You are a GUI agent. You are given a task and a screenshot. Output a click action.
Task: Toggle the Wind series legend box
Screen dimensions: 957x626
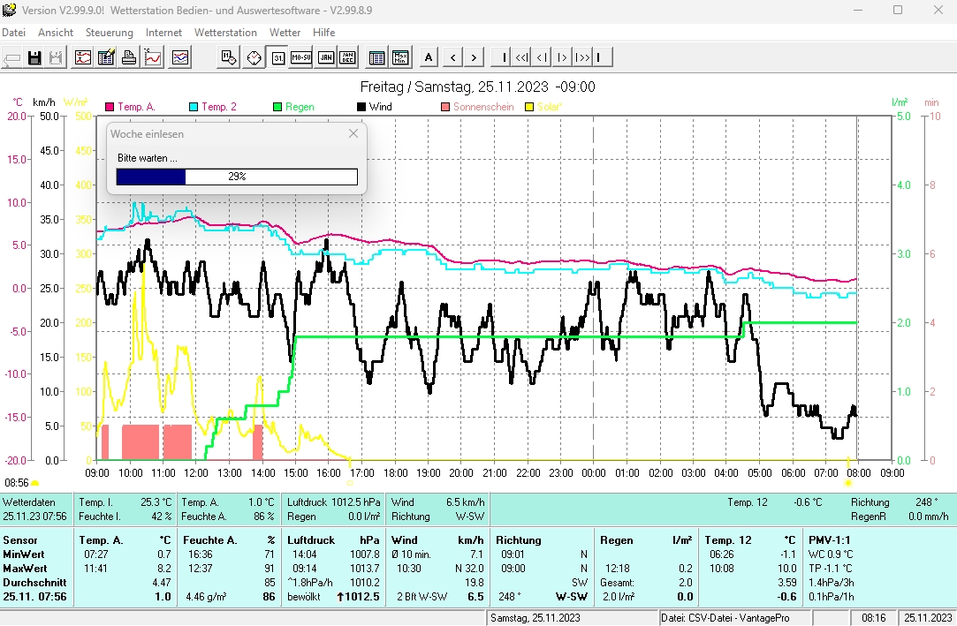tap(361, 107)
